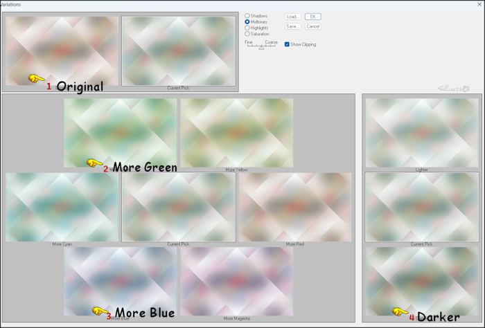Select the Midtones radio option
Screen dimensions: 485x328
247,22
